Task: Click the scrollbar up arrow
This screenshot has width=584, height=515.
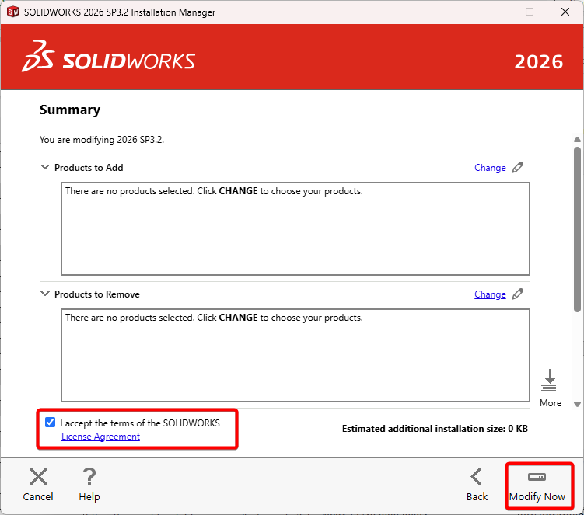Action: (x=577, y=140)
